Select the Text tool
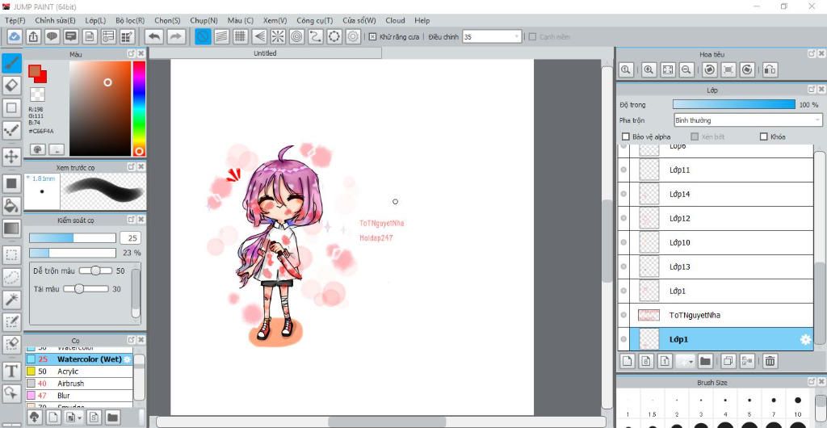This screenshot has height=428, width=827. pos(11,371)
